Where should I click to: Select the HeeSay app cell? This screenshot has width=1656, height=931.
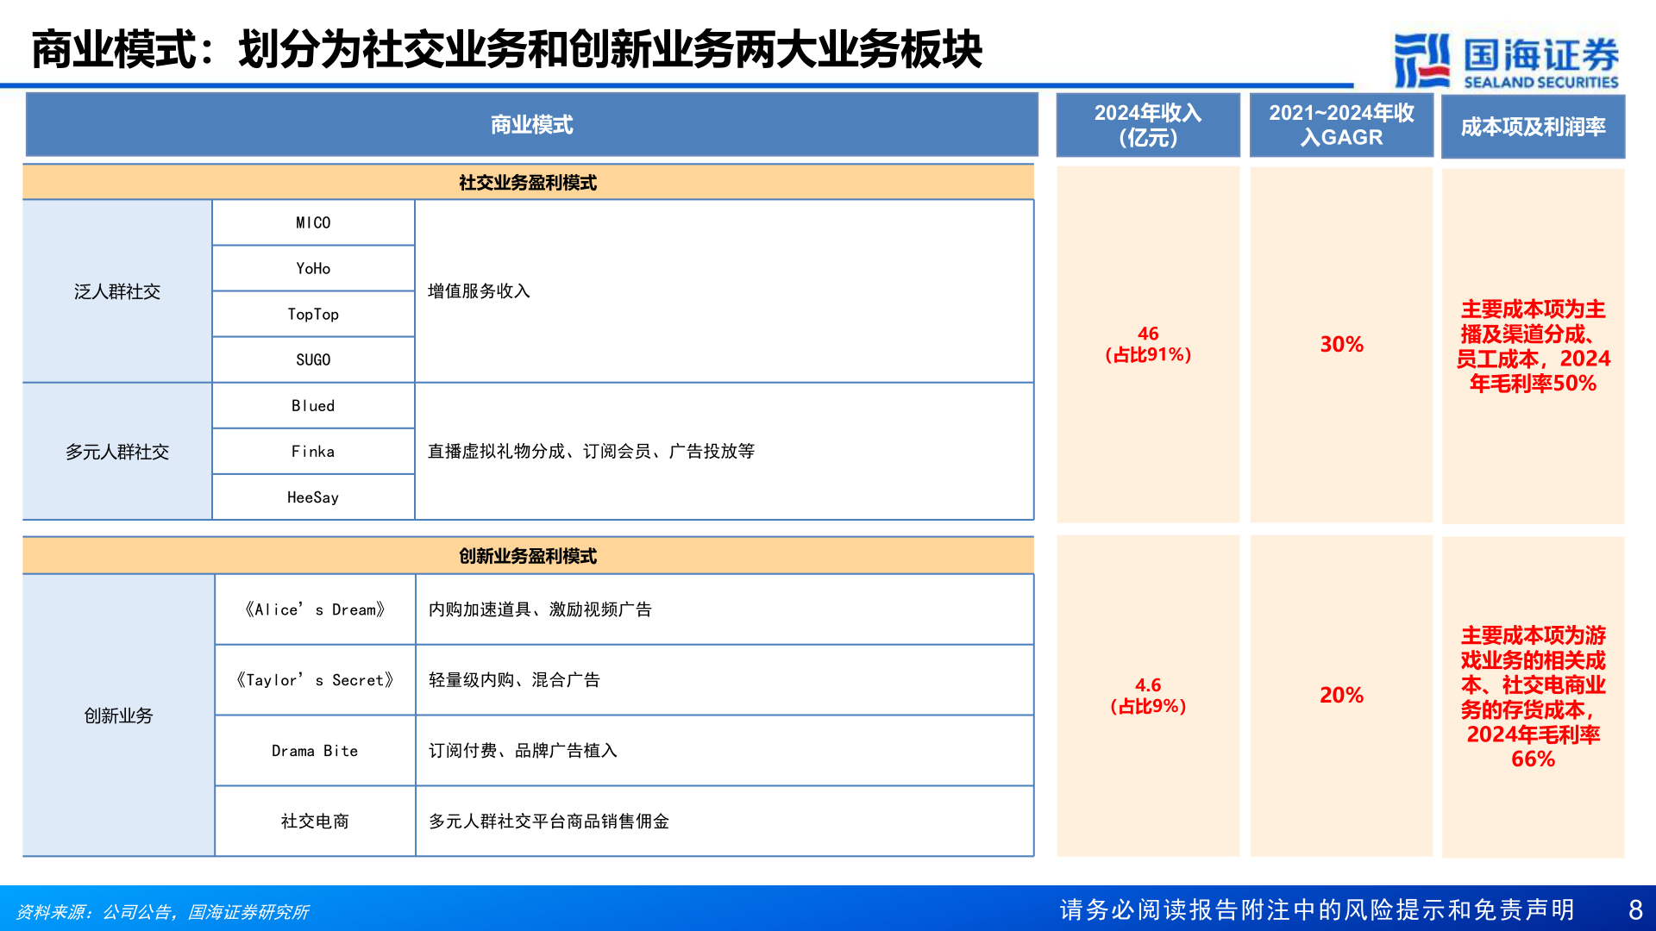point(312,497)
